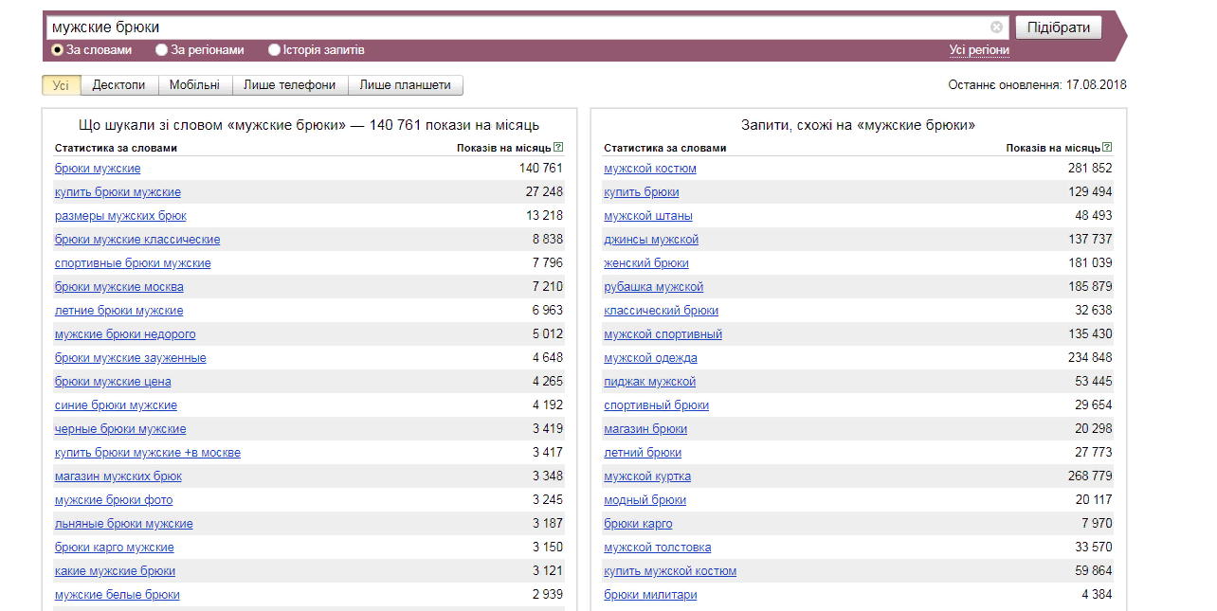The height and width of the screenshot is (611, 1217).
Task: Select the 'Історія запитів' radio button
Action: pyautogui.click(x=275, y=50)
